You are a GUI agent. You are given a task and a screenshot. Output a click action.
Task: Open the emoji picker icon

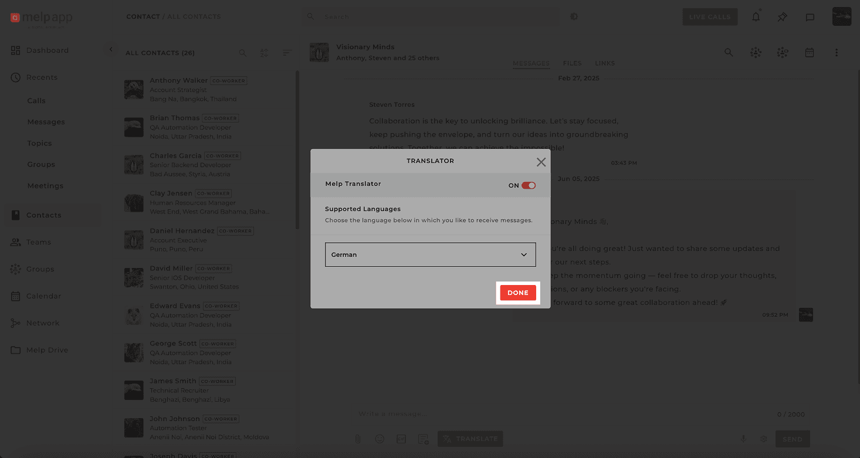point(380,439)
